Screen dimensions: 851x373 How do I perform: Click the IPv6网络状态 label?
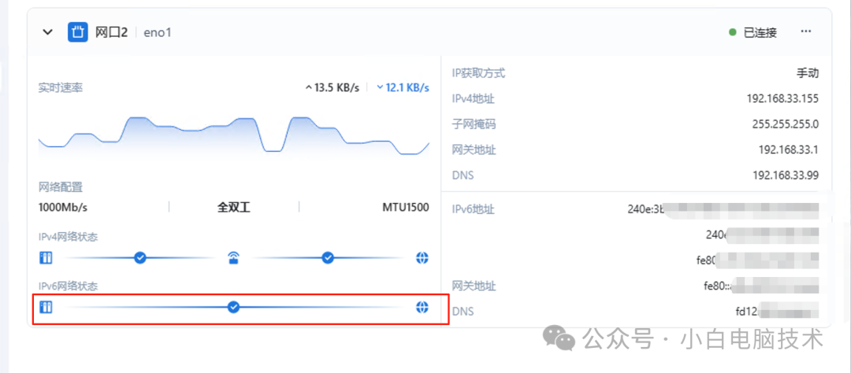[68, 286]
